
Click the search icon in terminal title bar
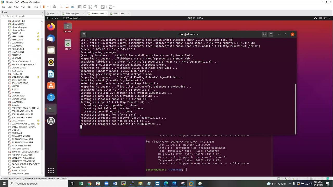(265, 34)
